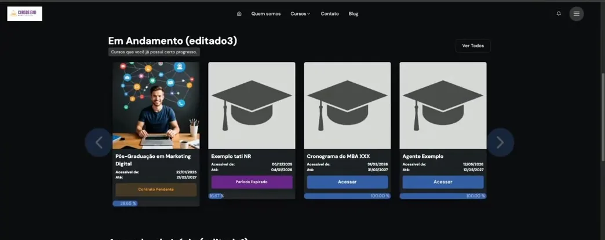Image resolution: width=605 pixels, height=240 pixels.
Task: Click the date 12/05/2026
Action: pyautogui.click(x=473, y=164)
